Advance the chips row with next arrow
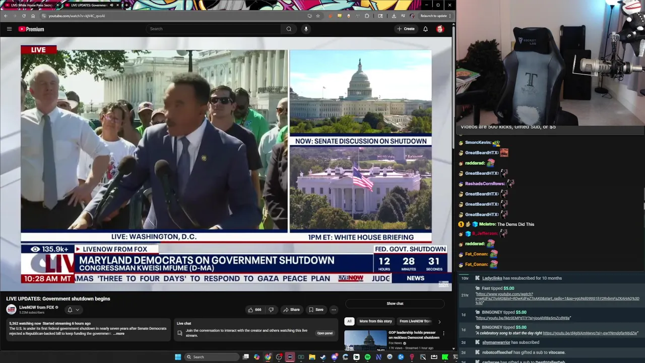 click(439, 321)
